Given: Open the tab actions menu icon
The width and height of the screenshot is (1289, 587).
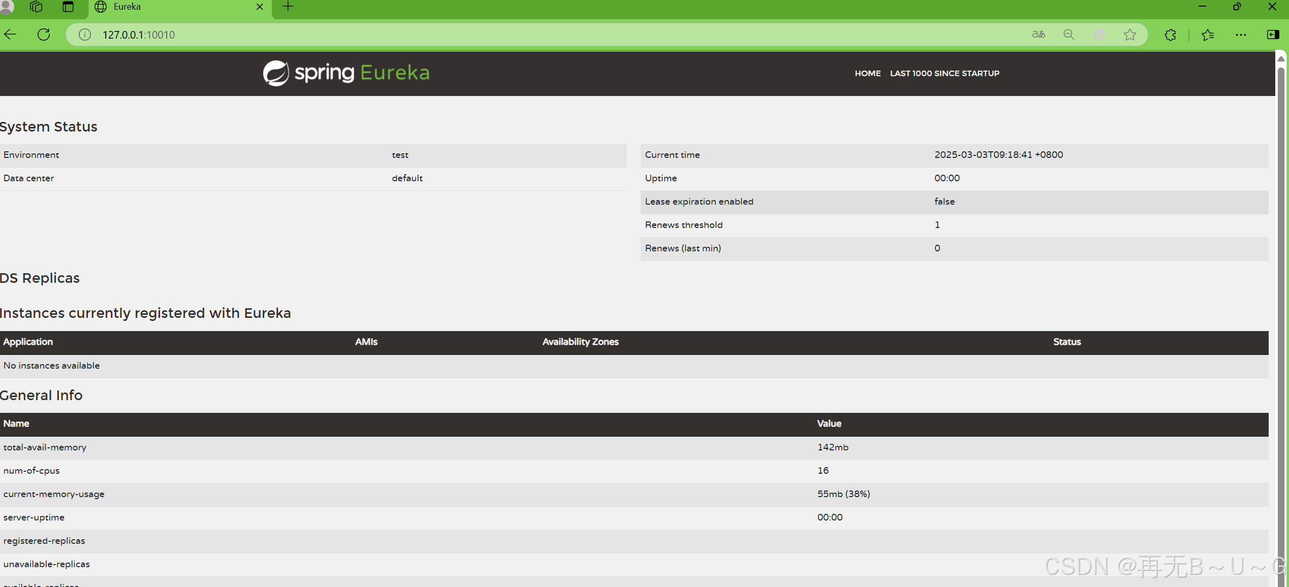Looking at the screenshot, I should click(x=68, y=7).
